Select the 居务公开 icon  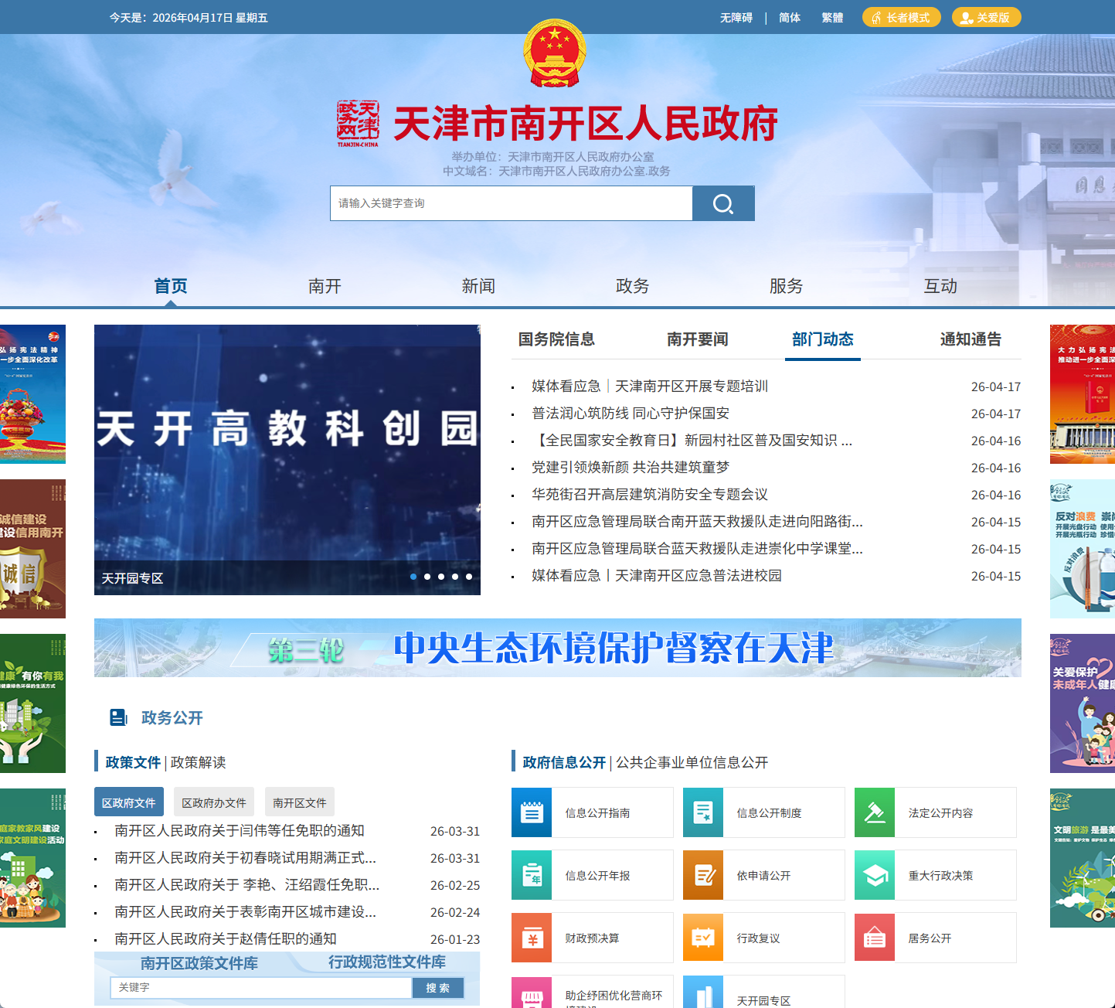point(874,938)
